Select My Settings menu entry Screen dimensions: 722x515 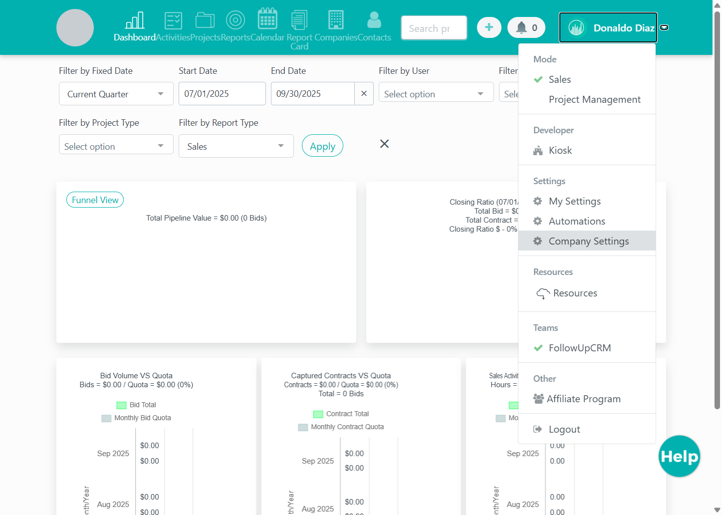point(587,201)
